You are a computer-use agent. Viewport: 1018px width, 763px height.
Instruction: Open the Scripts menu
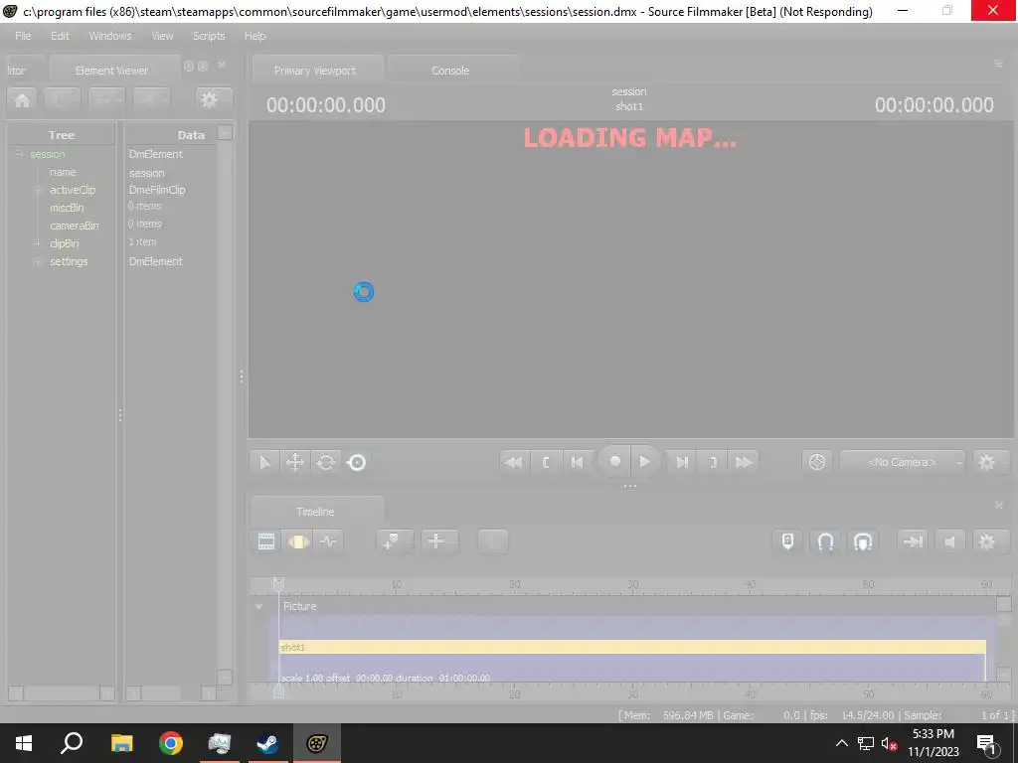(209, 36)
